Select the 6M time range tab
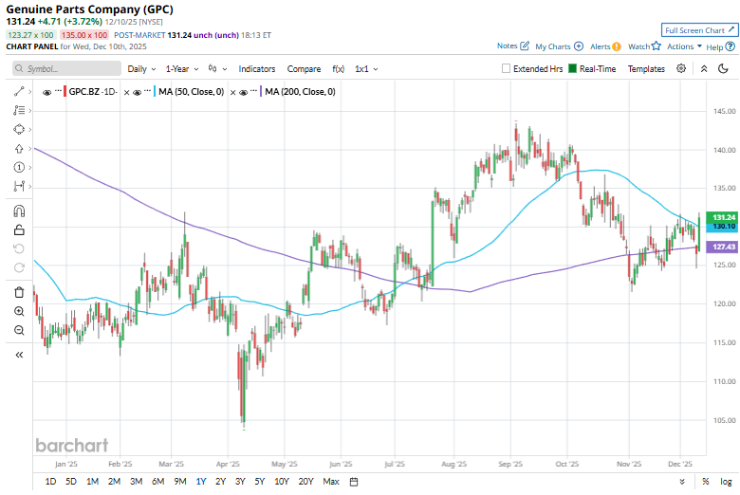The height and width of the screenshot is (495, 740). pos(157,482)
